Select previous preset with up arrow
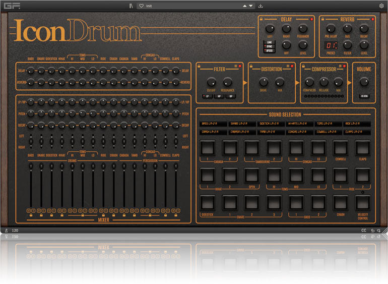The width and height of the screenshot is (388, 284). click(x=245, y=6)
